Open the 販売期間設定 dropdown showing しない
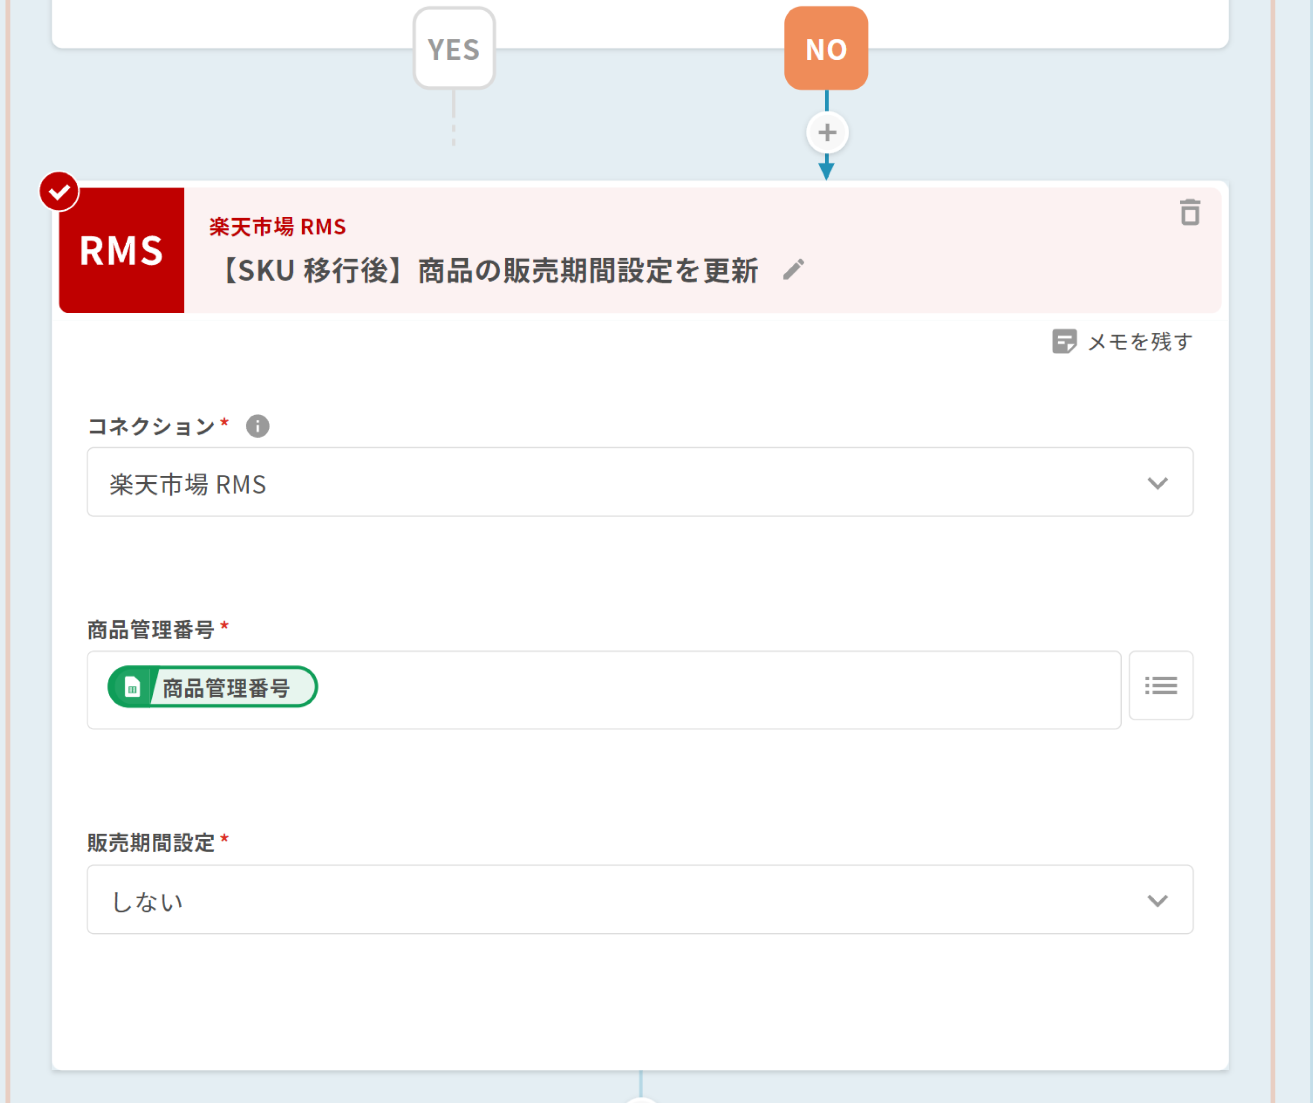Screen dimensions: 1313x1103 [x=639, y=900]
